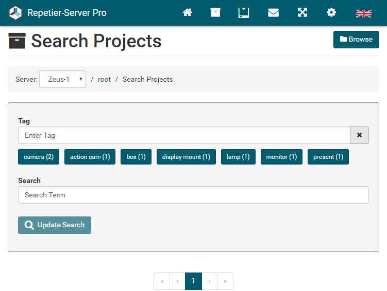Click the tablet icon in navbar
The height and width of the screenshot is (291, 387).
pos(244,13)
